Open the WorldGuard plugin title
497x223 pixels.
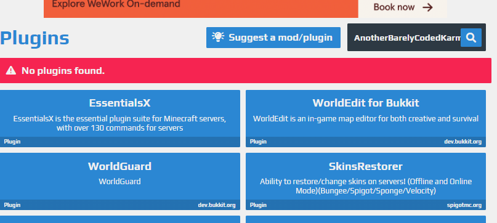click(120, 166)
